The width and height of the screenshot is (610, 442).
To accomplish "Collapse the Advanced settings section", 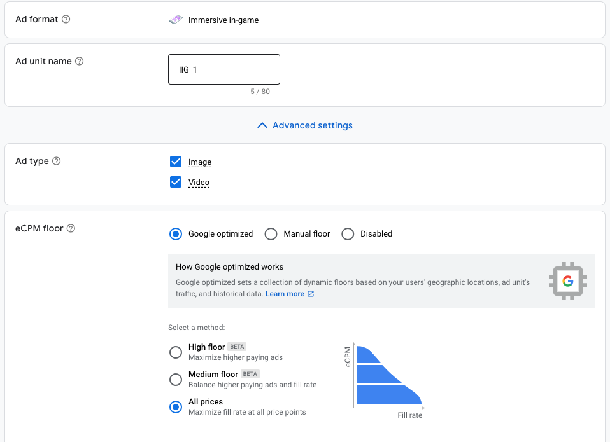I will [312, 125].
